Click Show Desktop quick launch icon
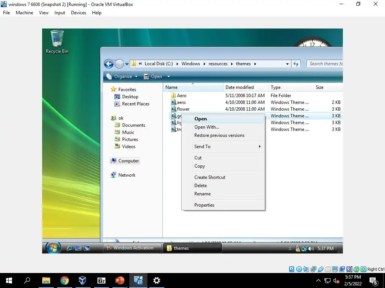 point(78,248)
